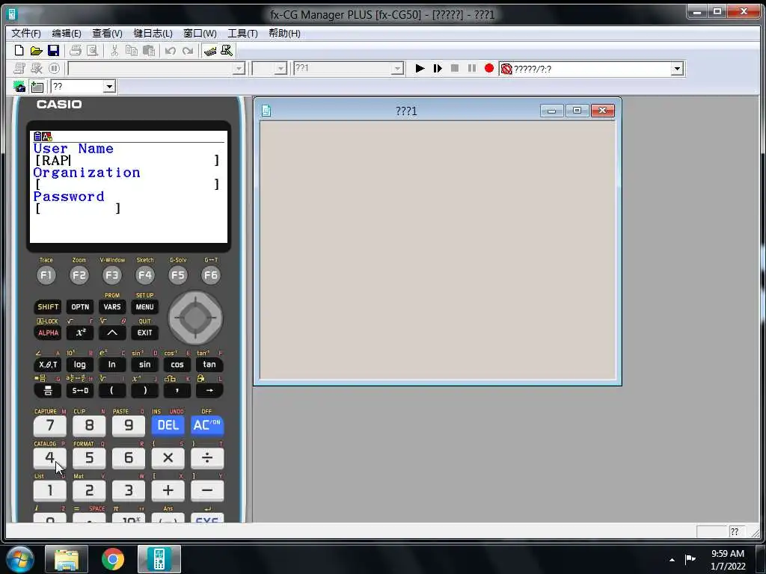Click the calculator SHIFT key
The image size is (766, 574).
48,307
